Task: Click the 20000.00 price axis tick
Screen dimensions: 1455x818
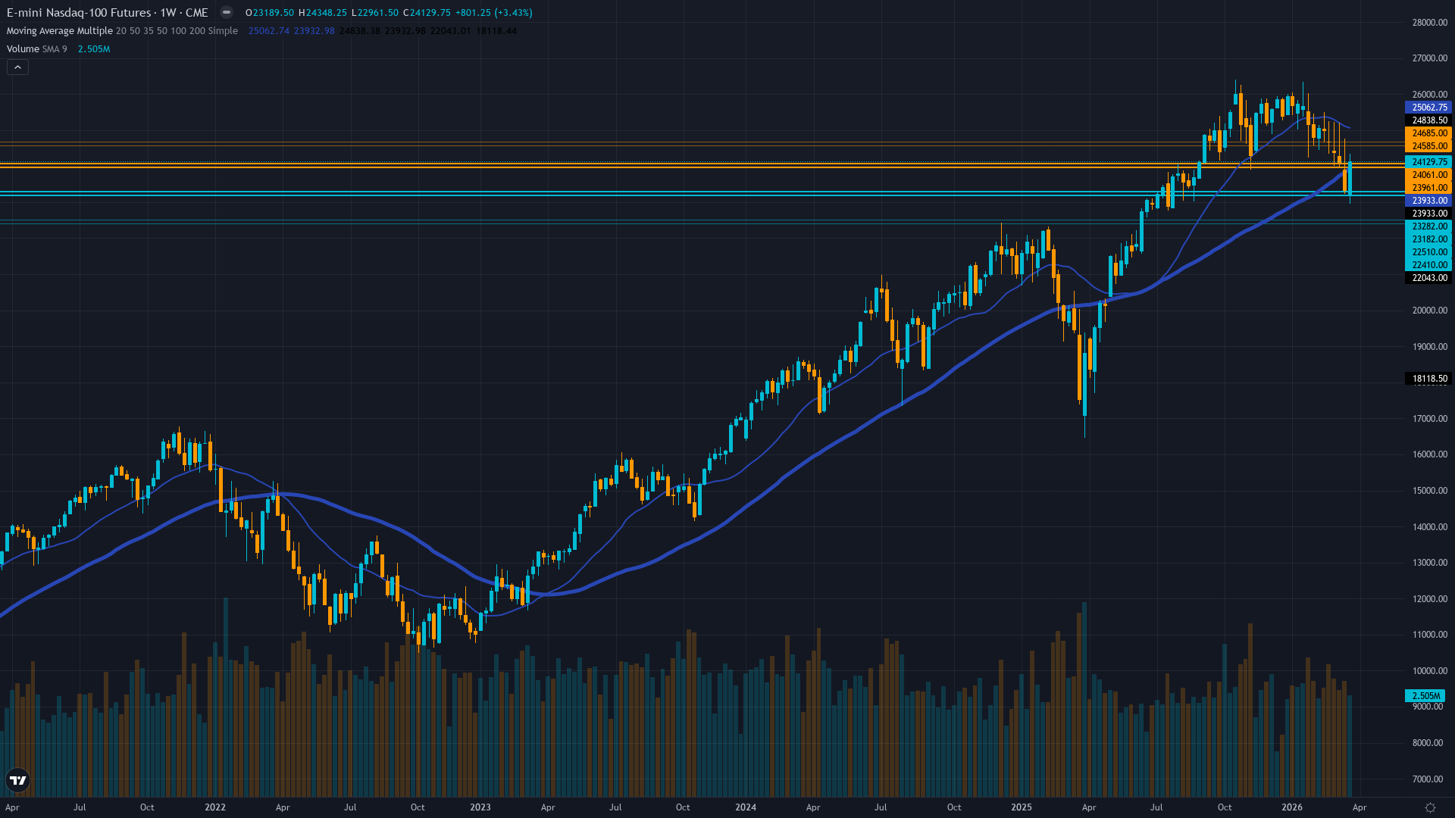Action: pyautogui.click(x=1429, y=311)
